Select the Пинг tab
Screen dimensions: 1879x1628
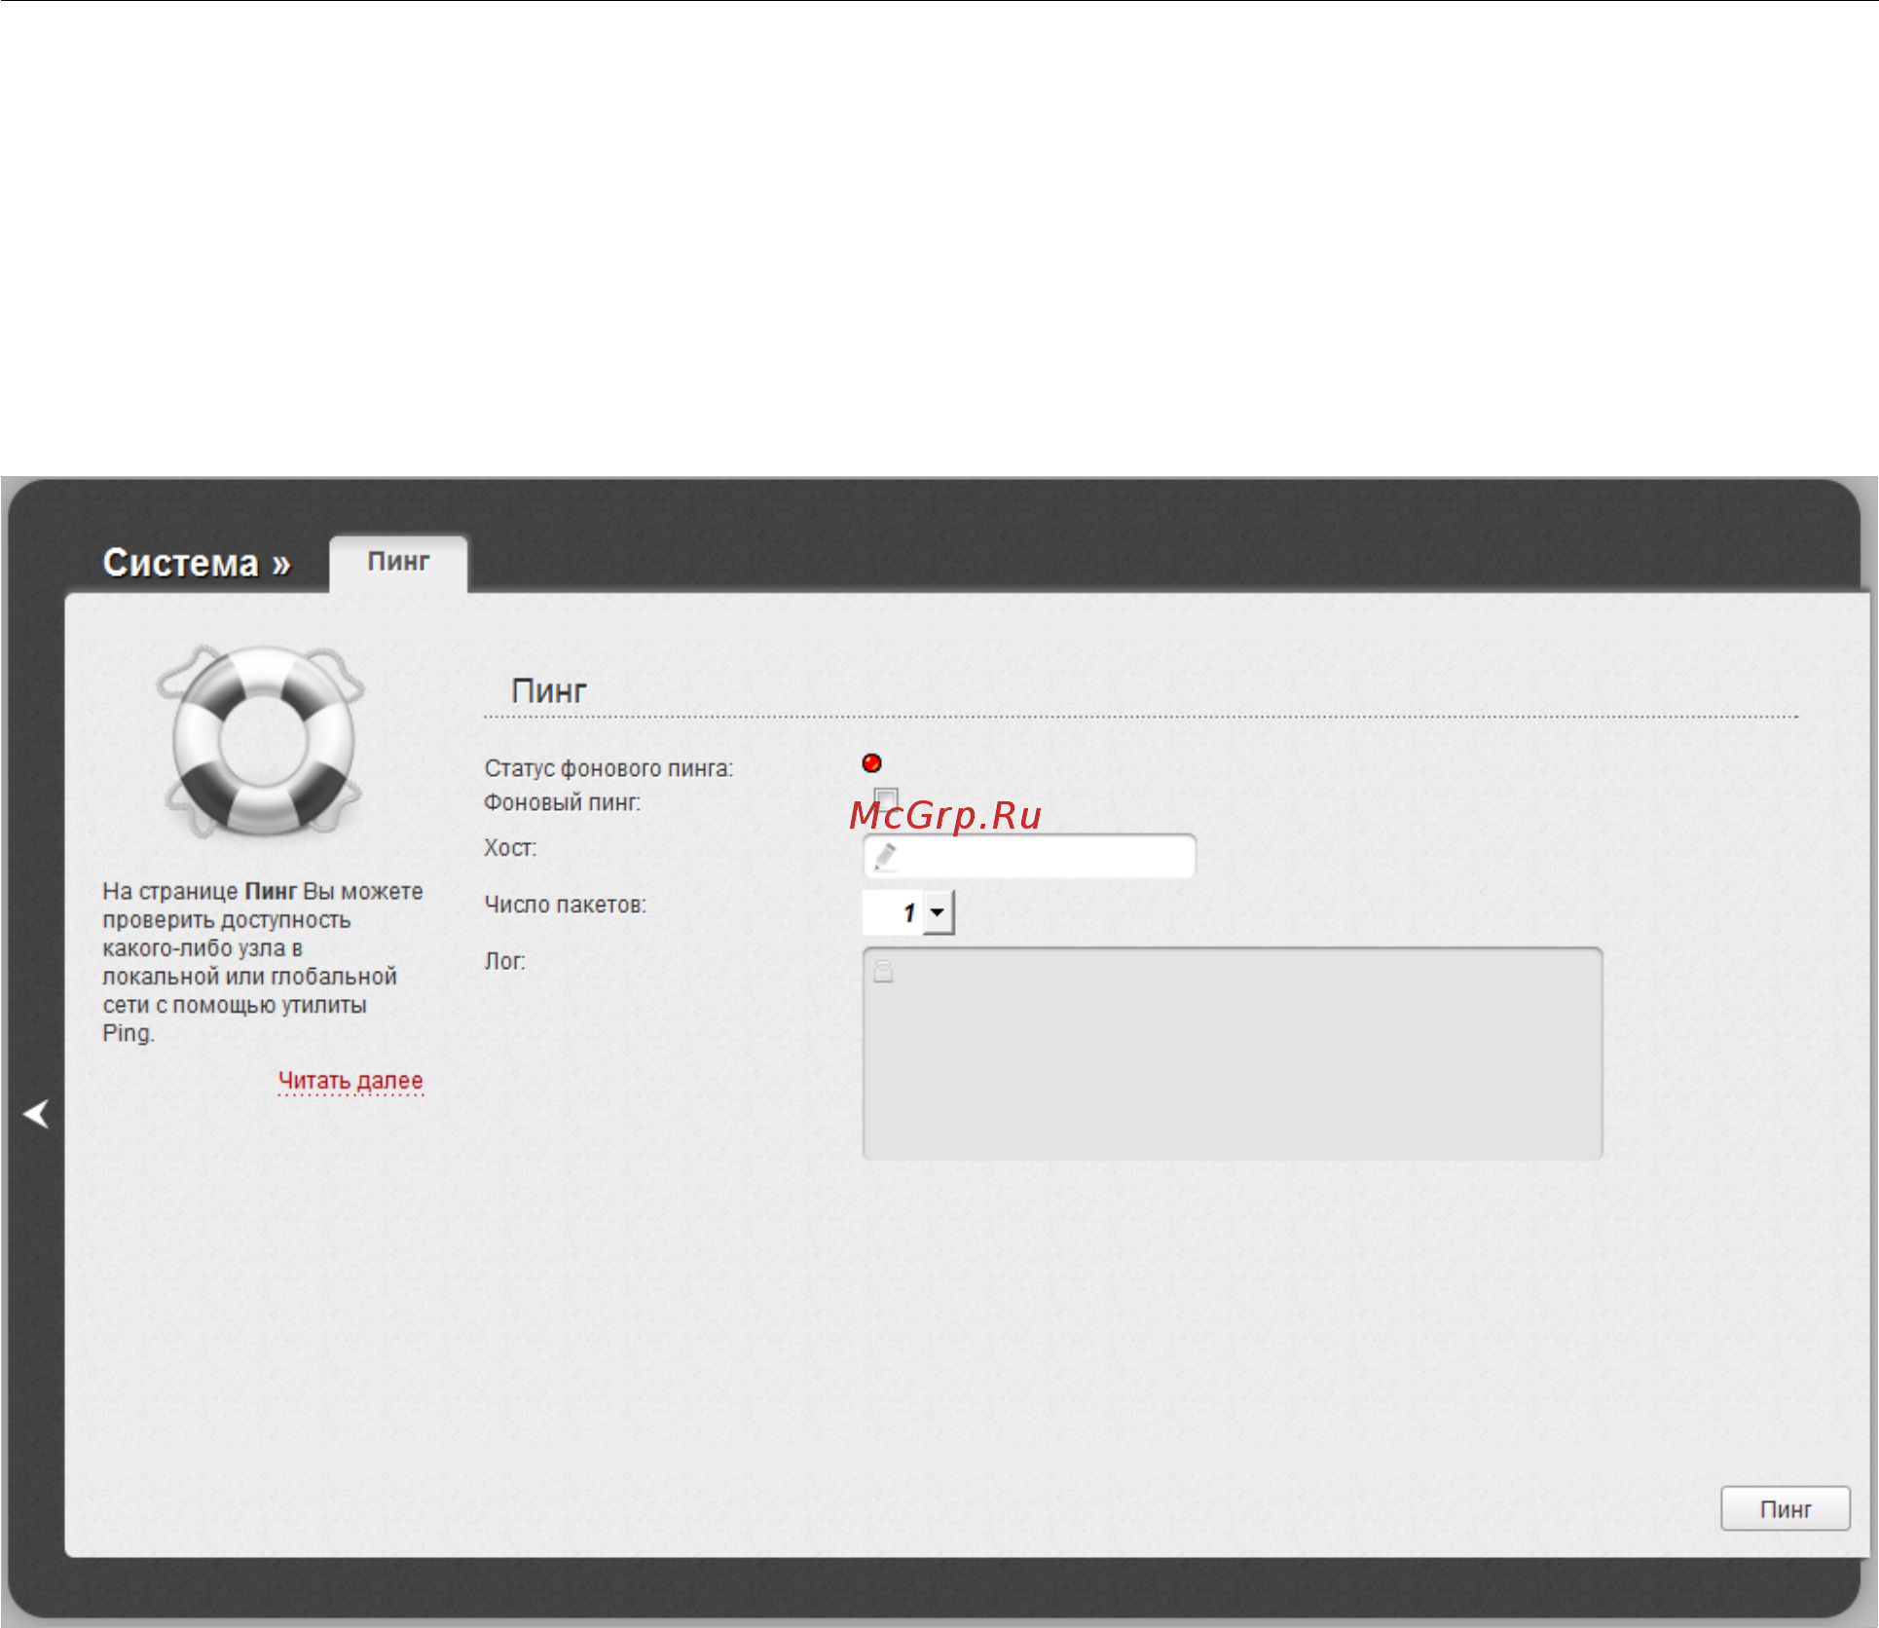pyautogui.click(x=398, y=562)
